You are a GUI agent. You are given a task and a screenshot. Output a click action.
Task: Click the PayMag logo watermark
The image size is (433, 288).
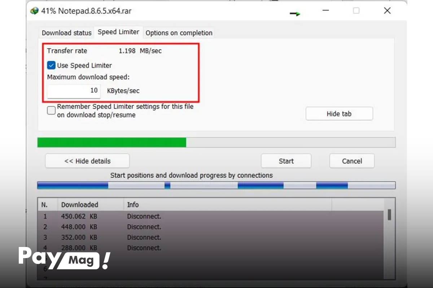pos(64,258)
